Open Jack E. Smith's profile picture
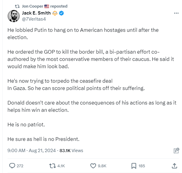Image resolution: width=182 pixels, height=173 pixels. pos(13,16)
